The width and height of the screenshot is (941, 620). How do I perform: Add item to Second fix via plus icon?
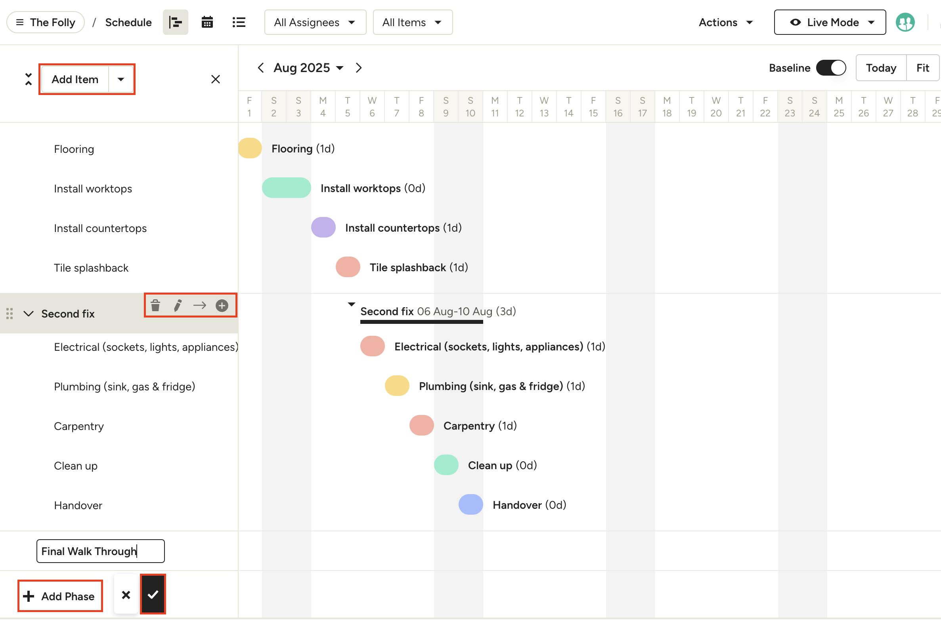pyautogui.click(x=222, y=305)
